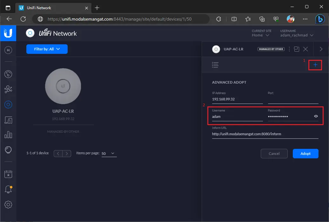Open the Clients sidebar icon

tap(8, 120)
